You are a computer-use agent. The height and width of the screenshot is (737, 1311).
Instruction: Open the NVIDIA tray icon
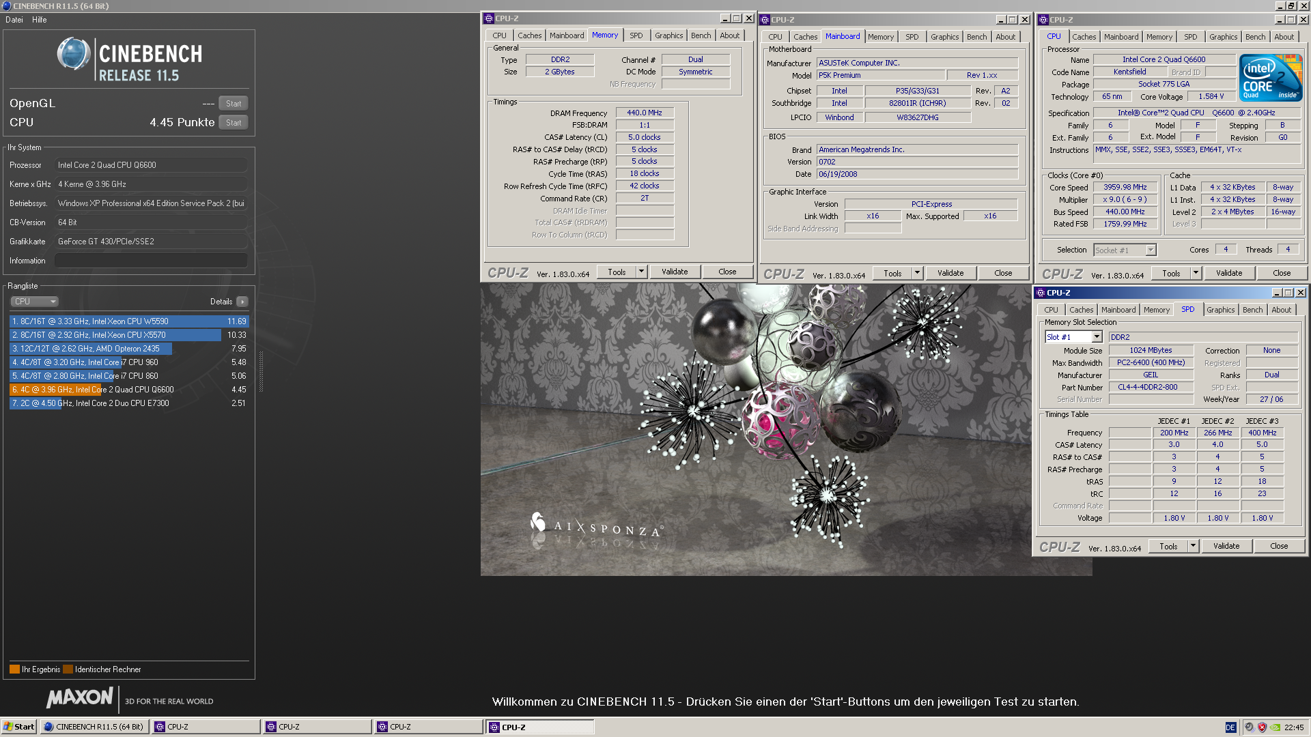coord(1275,727)
